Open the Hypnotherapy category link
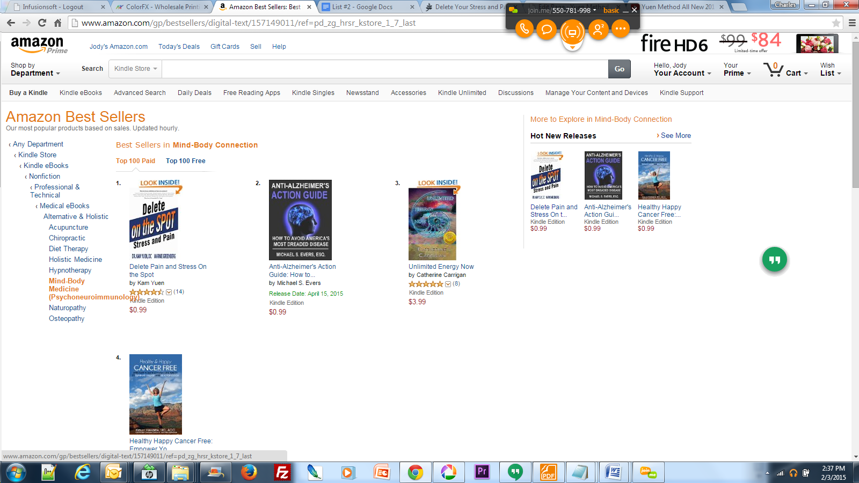The width and height of the screenshot is (859, 483). [x=70, y=270]
